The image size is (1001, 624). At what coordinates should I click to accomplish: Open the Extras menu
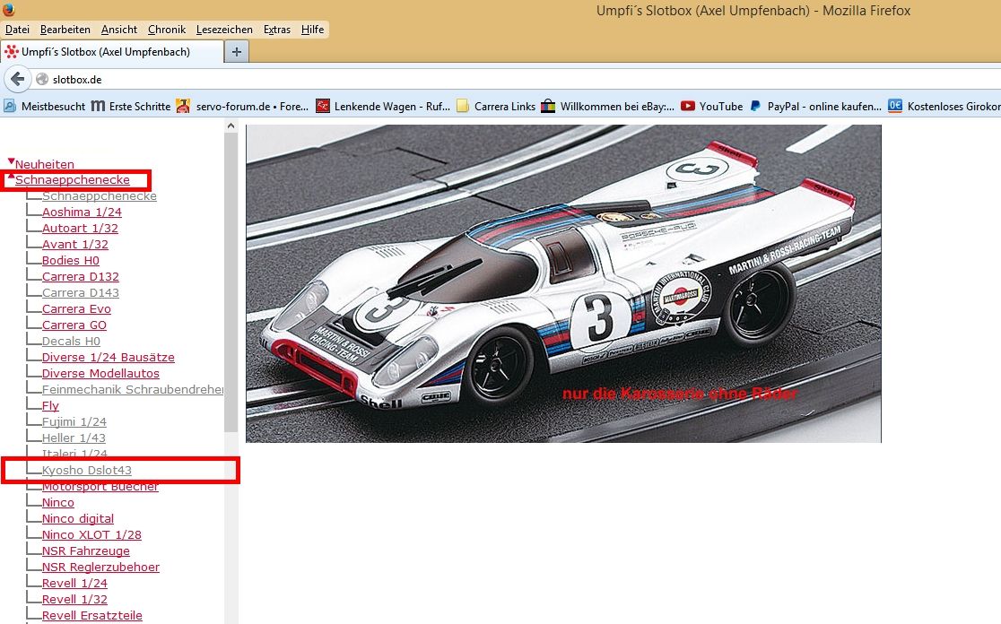[x=276, y=30]
